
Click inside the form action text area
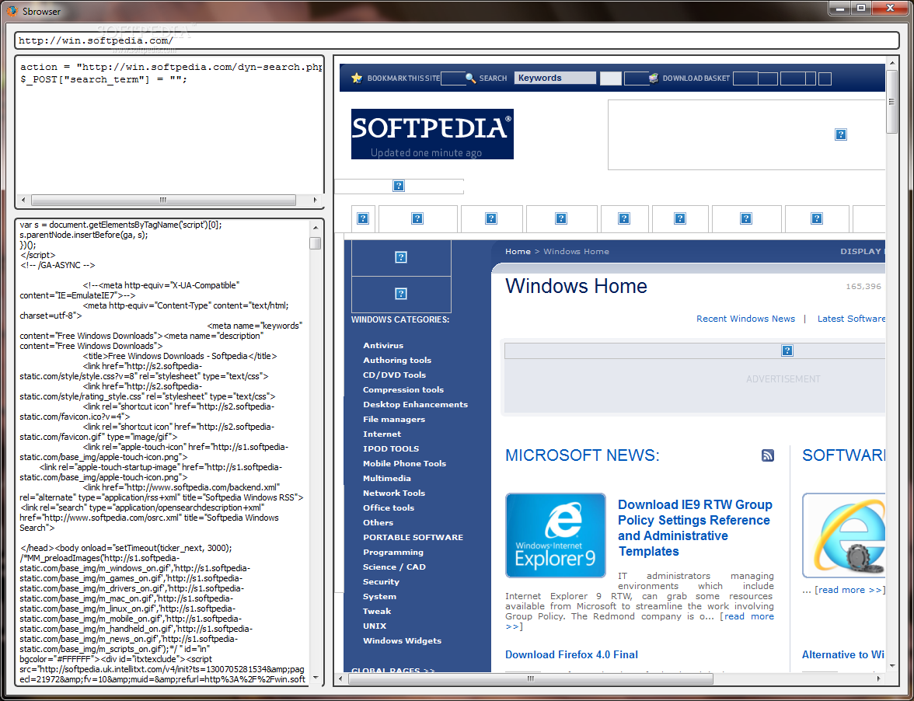tap(169, 124)
